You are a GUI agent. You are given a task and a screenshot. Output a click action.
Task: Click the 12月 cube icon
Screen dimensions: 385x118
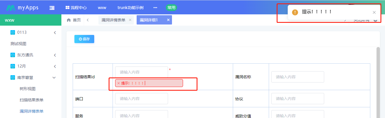point(13,66)
